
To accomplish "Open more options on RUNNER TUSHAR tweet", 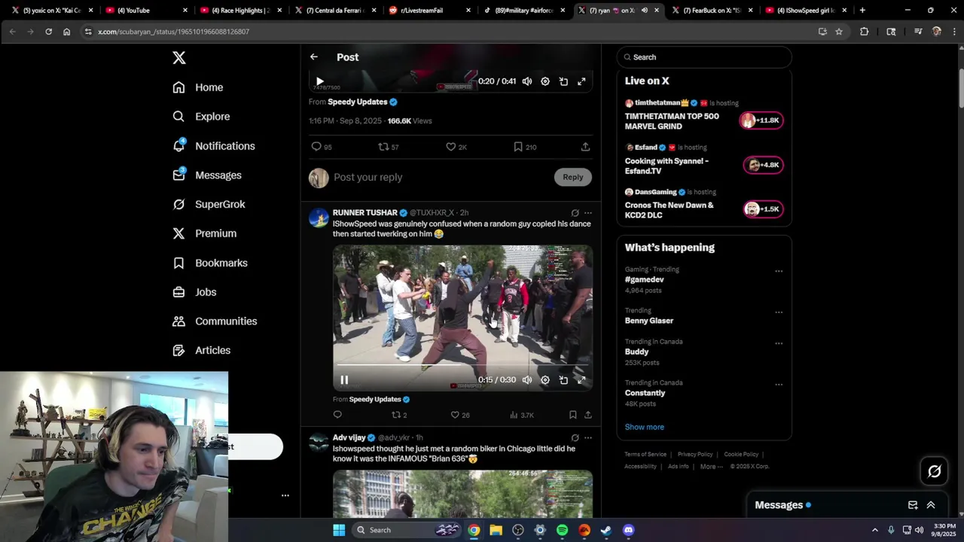I will click(588, 213).
